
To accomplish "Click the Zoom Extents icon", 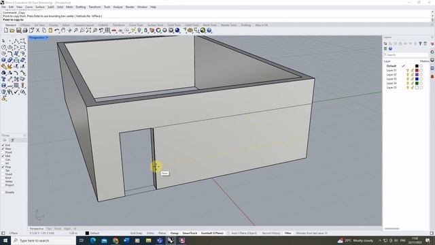I will (x=88, y=30).
